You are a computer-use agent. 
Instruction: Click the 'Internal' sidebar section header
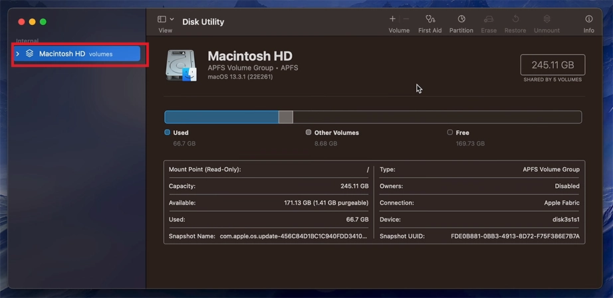pos(27,40)
